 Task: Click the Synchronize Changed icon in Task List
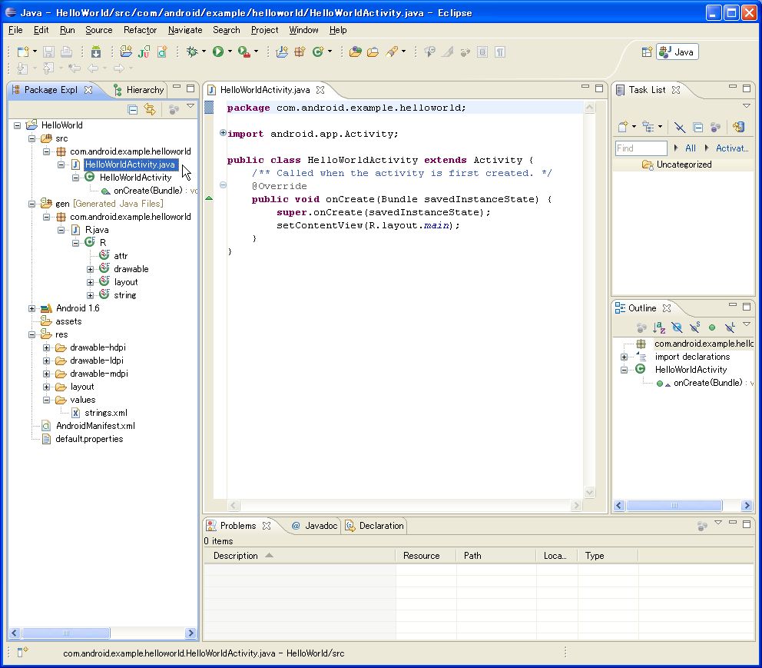click(738, 127)
